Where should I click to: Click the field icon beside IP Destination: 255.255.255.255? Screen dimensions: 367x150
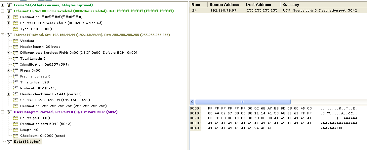click(16, 106)
